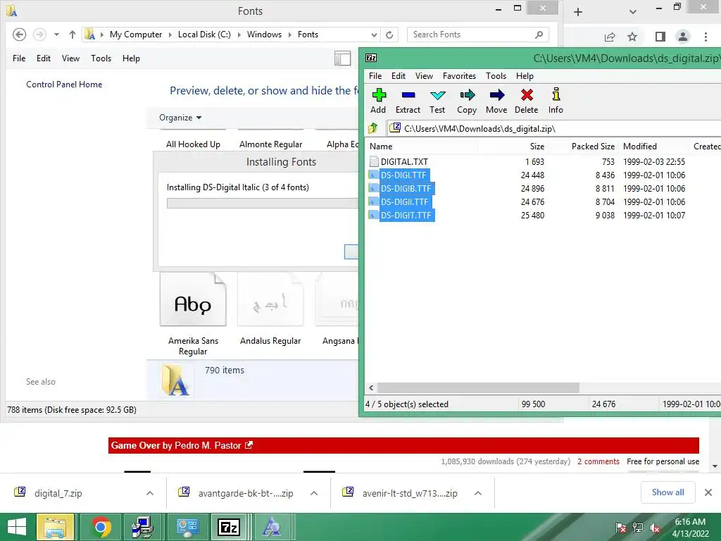Screen dimensions: 721x541
Task: Click the Add button in 7-Zip toolbar
Action: click(x=378, y=101)
